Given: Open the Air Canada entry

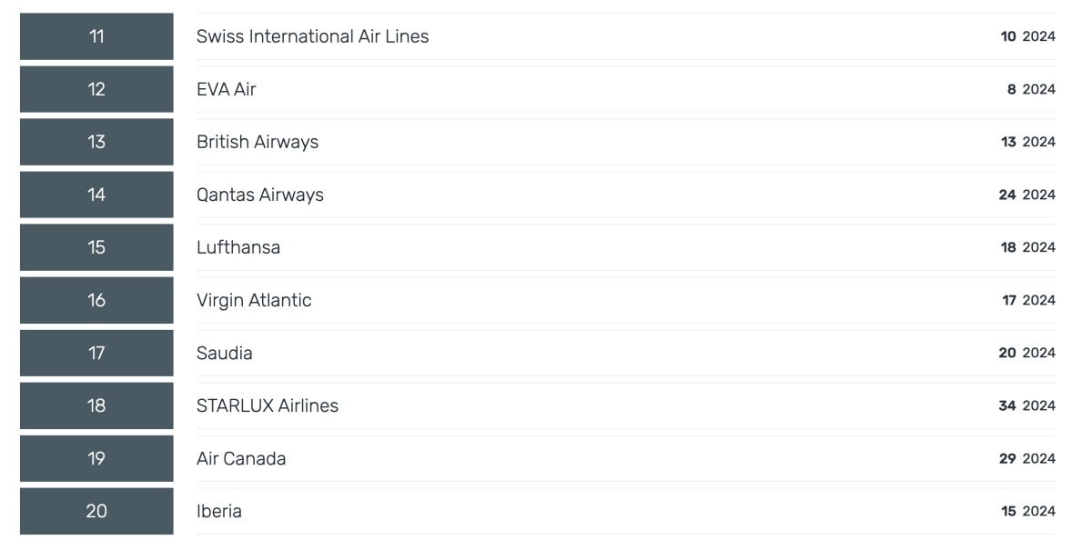Looking at the screenshot, I should 241,458.
